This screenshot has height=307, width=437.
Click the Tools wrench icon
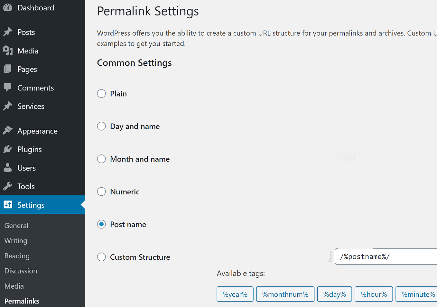click(7, 186)
